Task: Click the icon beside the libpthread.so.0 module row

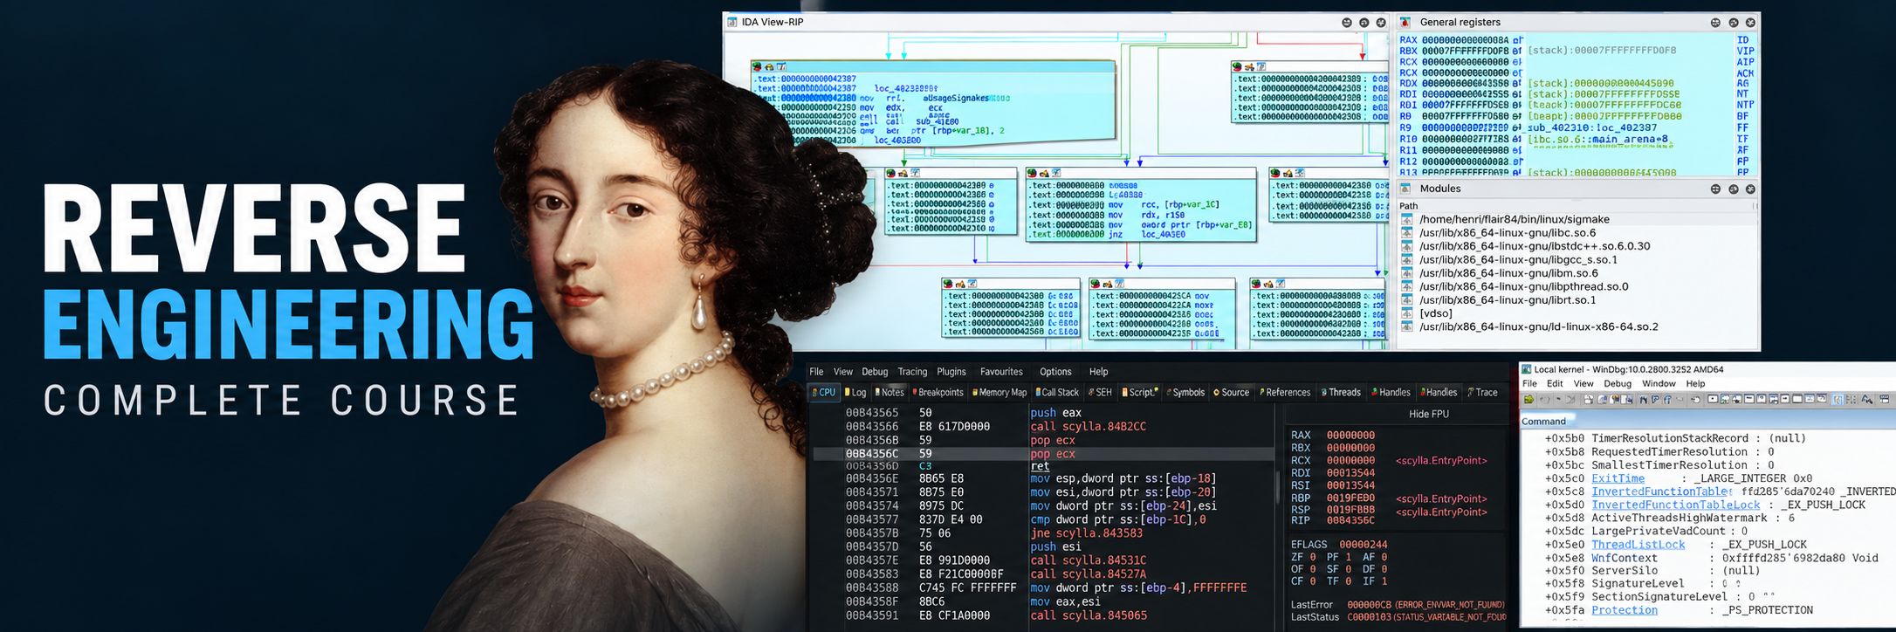Action: point(1406,286)
